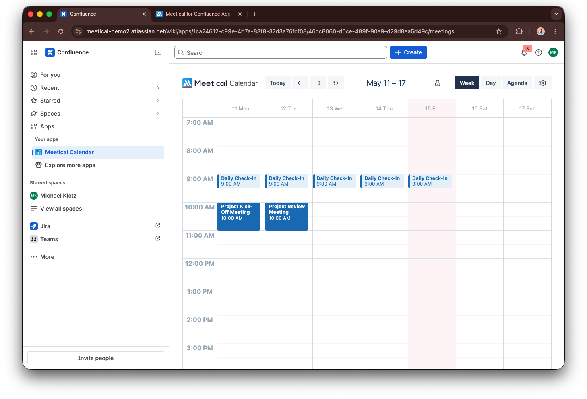
Task: Open Jira external link icon
Action: 158,225
